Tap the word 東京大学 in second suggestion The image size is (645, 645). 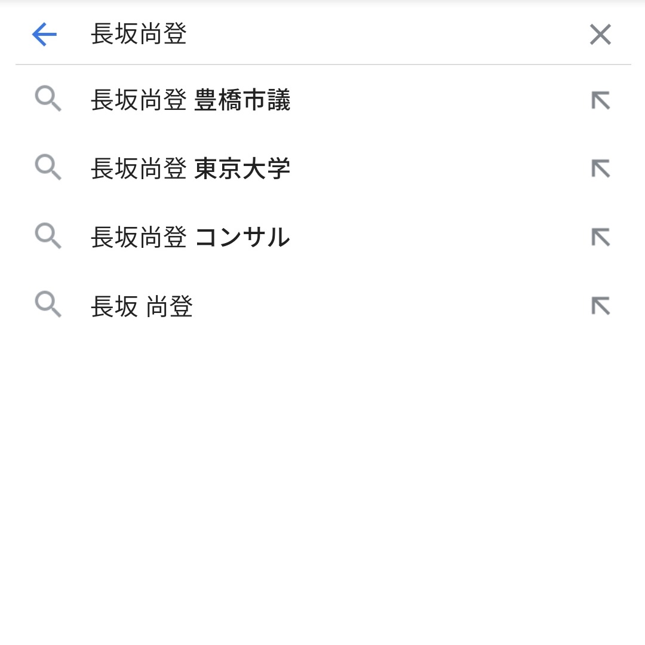click(x=242, y=168)
